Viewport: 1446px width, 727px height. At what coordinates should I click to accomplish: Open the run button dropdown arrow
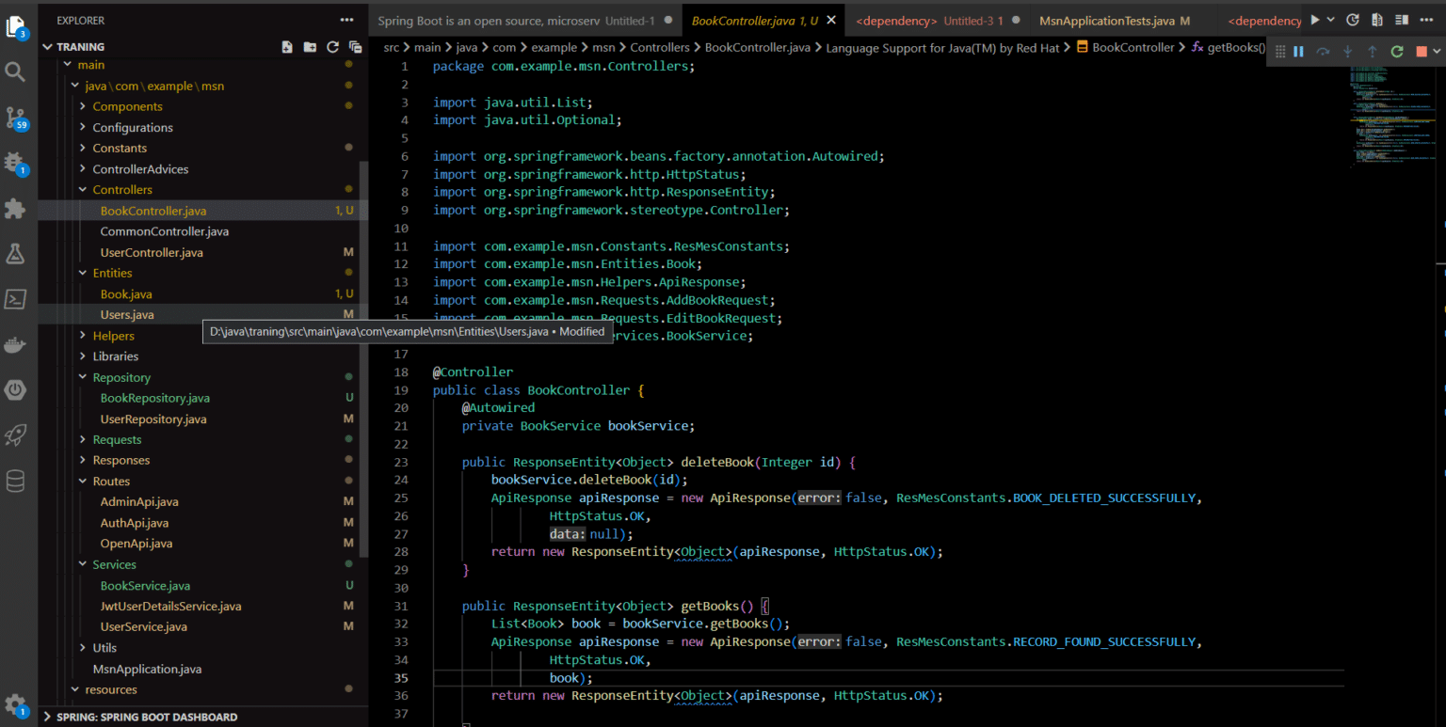pyautogui.click(x=1331, y=20)
